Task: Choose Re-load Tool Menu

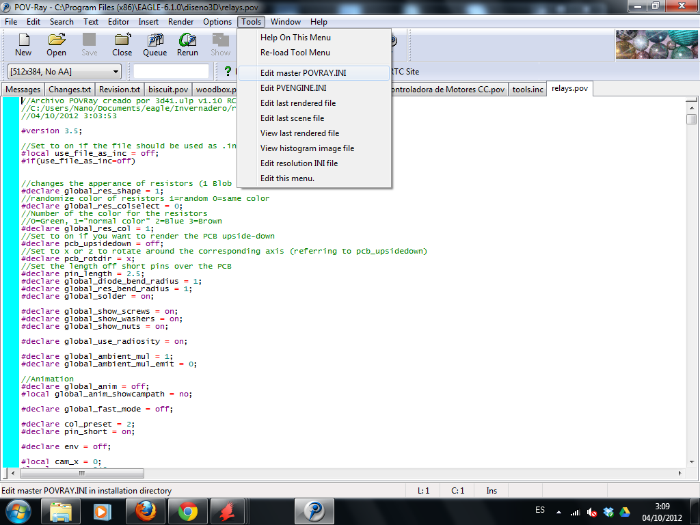Action: click(x=314, y=52)
